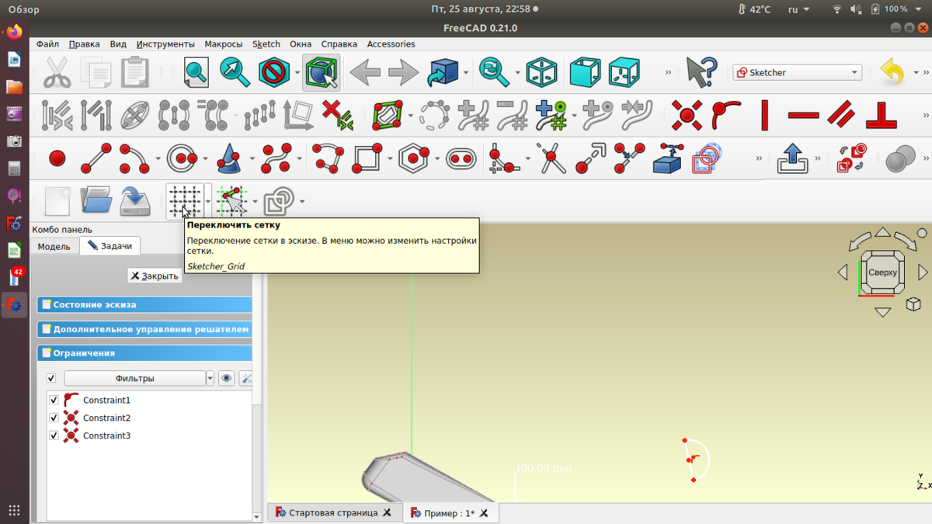Select the Create slot tool

[461, 159]
